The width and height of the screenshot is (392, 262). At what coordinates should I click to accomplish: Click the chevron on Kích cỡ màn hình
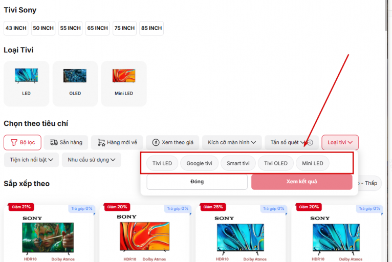click(x=253, y=142)
